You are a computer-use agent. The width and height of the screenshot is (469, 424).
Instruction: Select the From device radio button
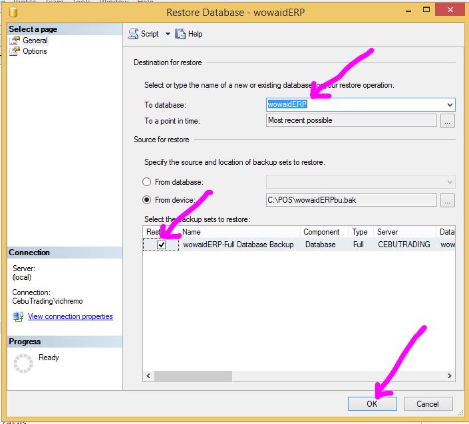147,200
